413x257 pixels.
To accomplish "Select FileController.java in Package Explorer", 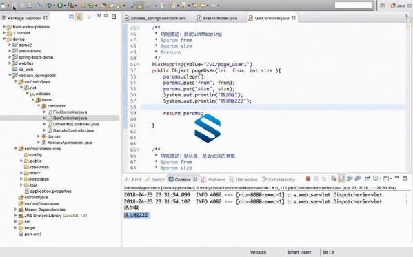I will 70,112.
